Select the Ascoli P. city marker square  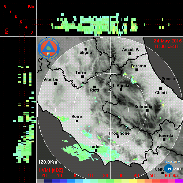(x=130, y=53)
